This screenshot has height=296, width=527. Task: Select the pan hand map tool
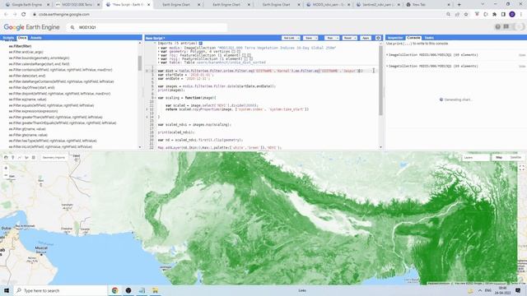(x=6, y=157)
